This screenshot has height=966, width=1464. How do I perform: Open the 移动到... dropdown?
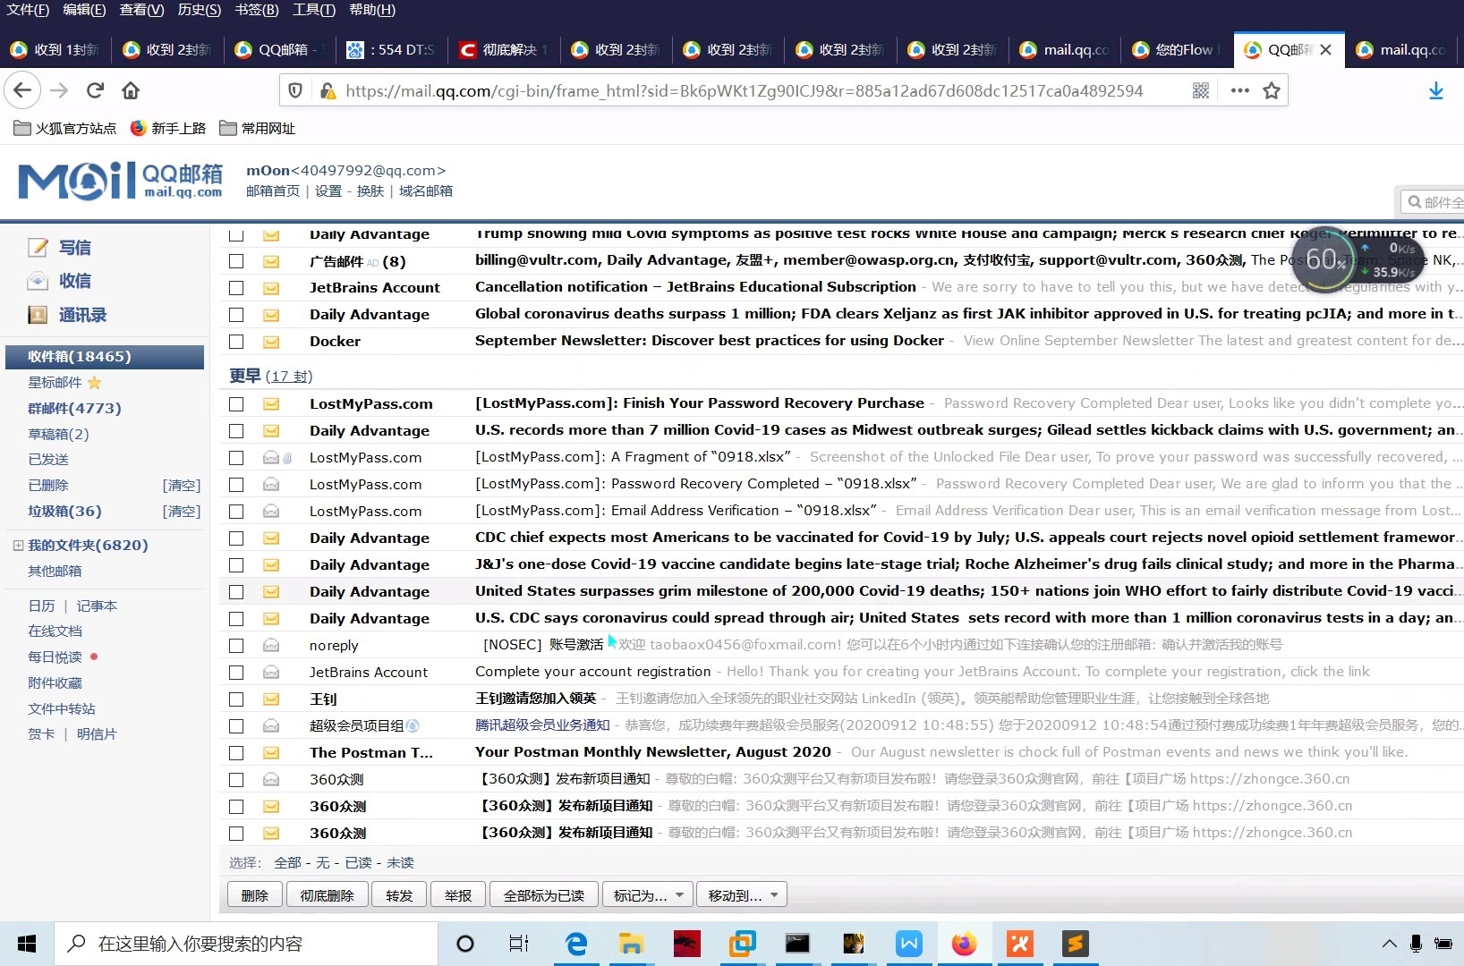coord(742,895)
